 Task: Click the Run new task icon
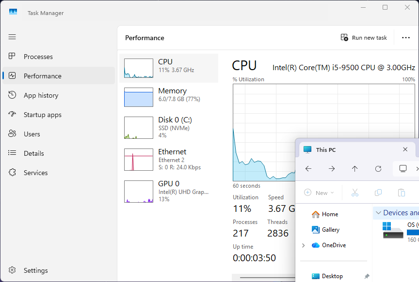tap(344, 38)
